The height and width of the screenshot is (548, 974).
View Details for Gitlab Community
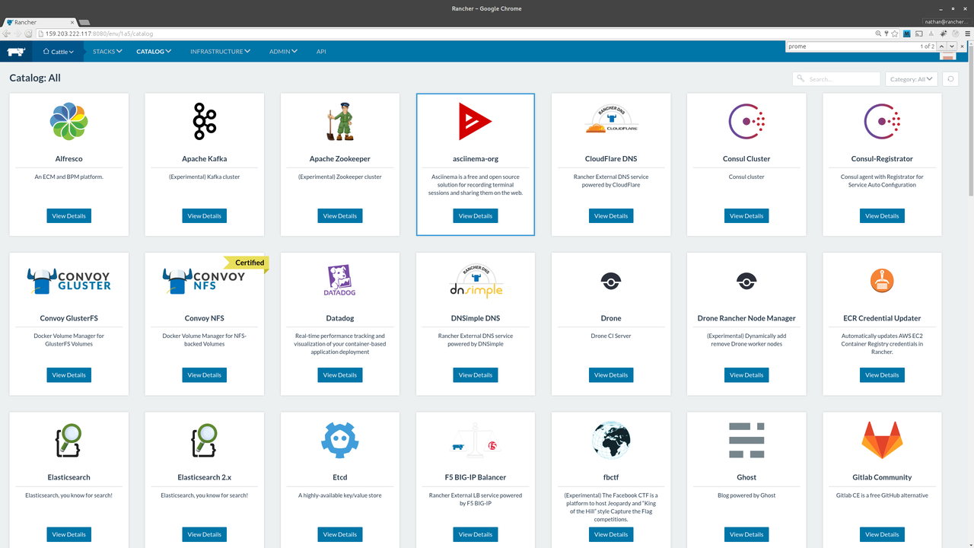(882, 534)
